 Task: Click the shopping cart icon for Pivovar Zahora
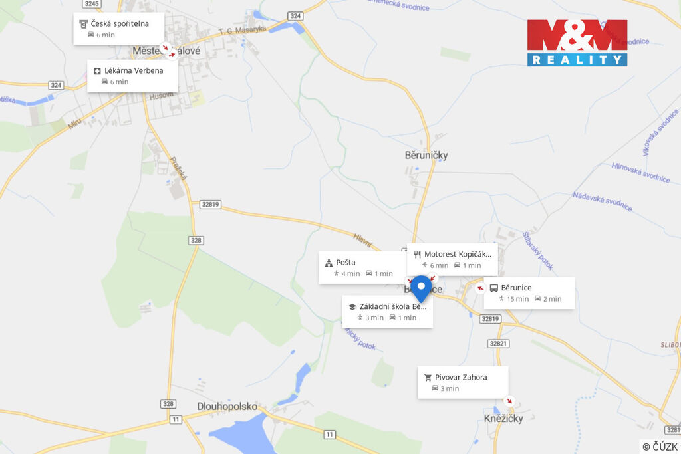[428, 378]
